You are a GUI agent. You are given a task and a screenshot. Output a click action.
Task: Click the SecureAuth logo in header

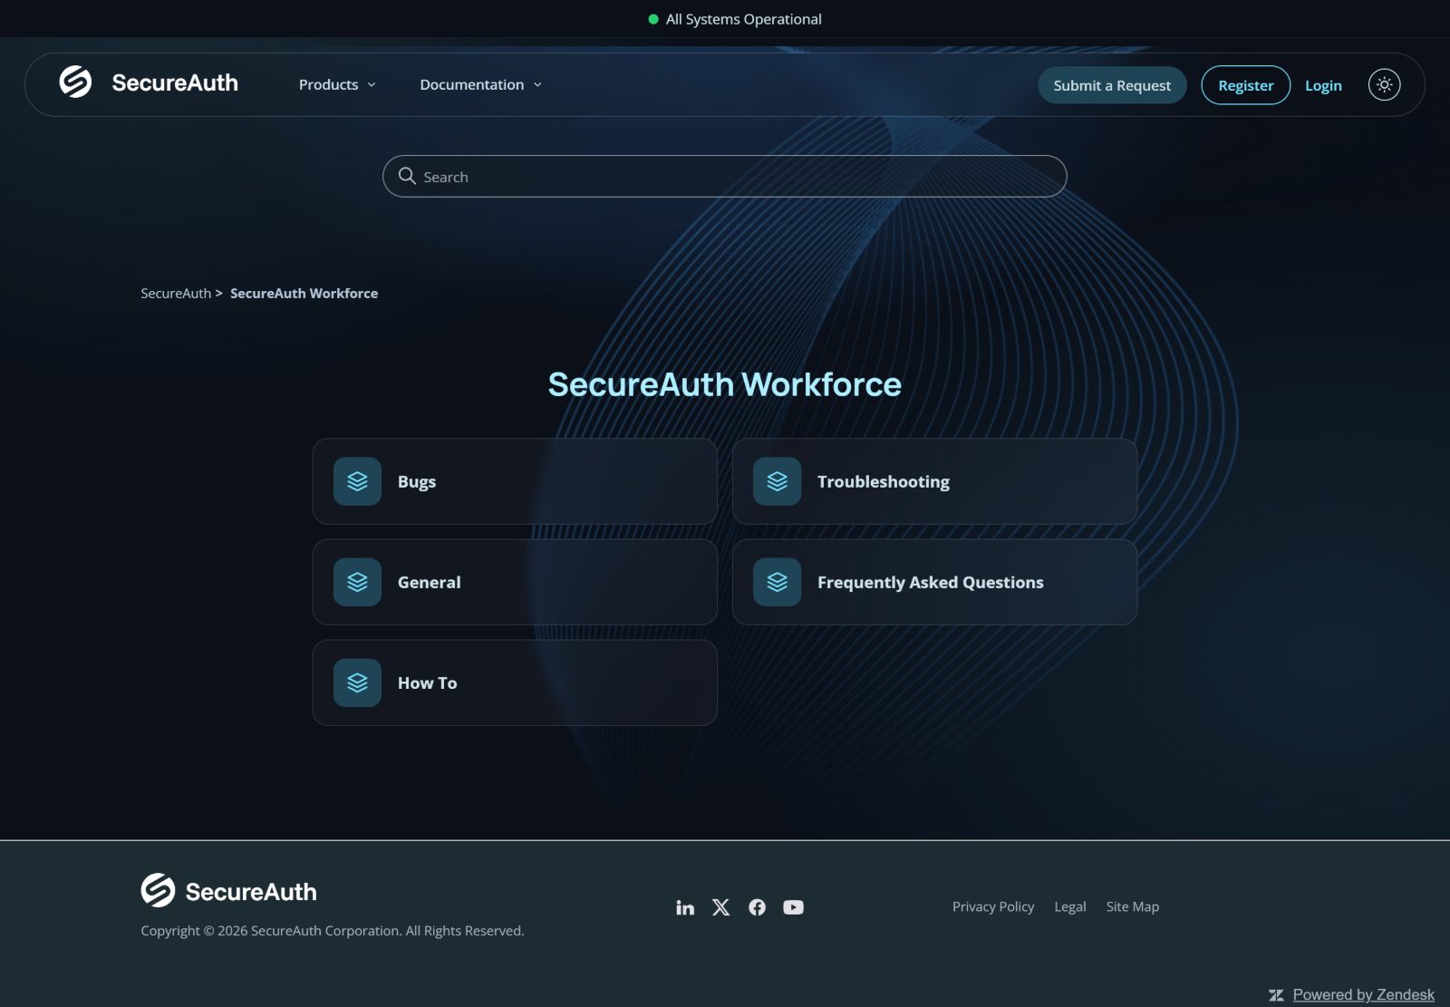tap(149, 82)
